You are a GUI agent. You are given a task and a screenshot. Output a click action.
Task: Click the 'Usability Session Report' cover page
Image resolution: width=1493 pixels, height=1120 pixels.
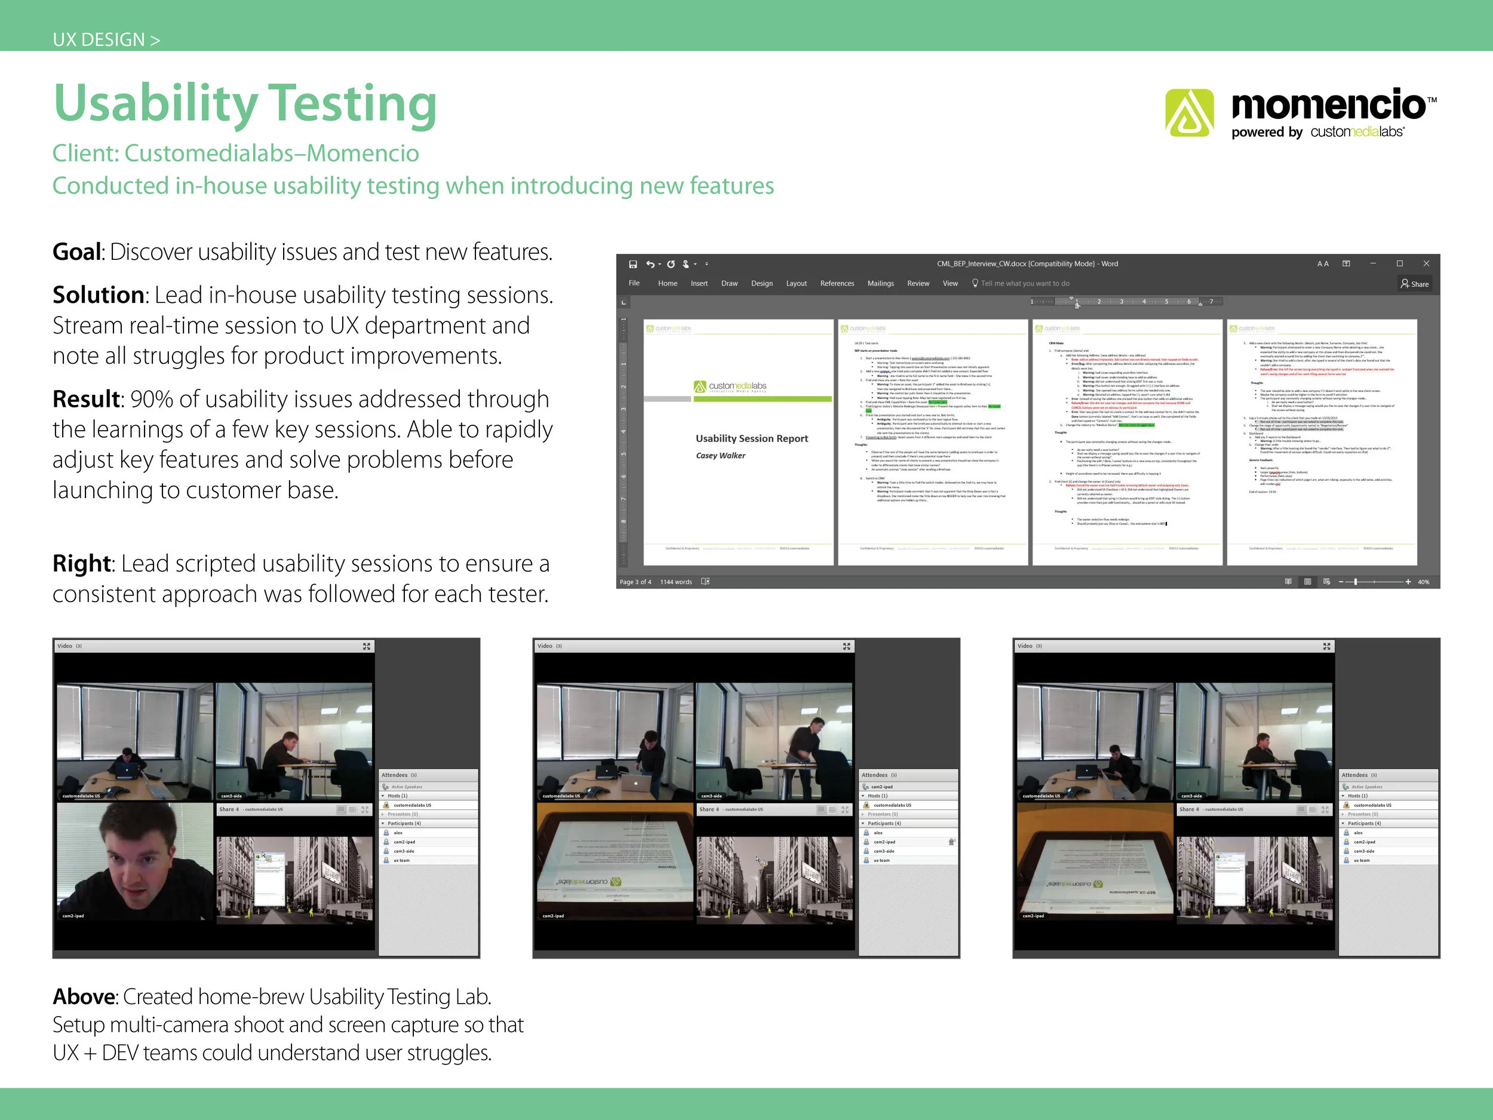coord(738,442)
